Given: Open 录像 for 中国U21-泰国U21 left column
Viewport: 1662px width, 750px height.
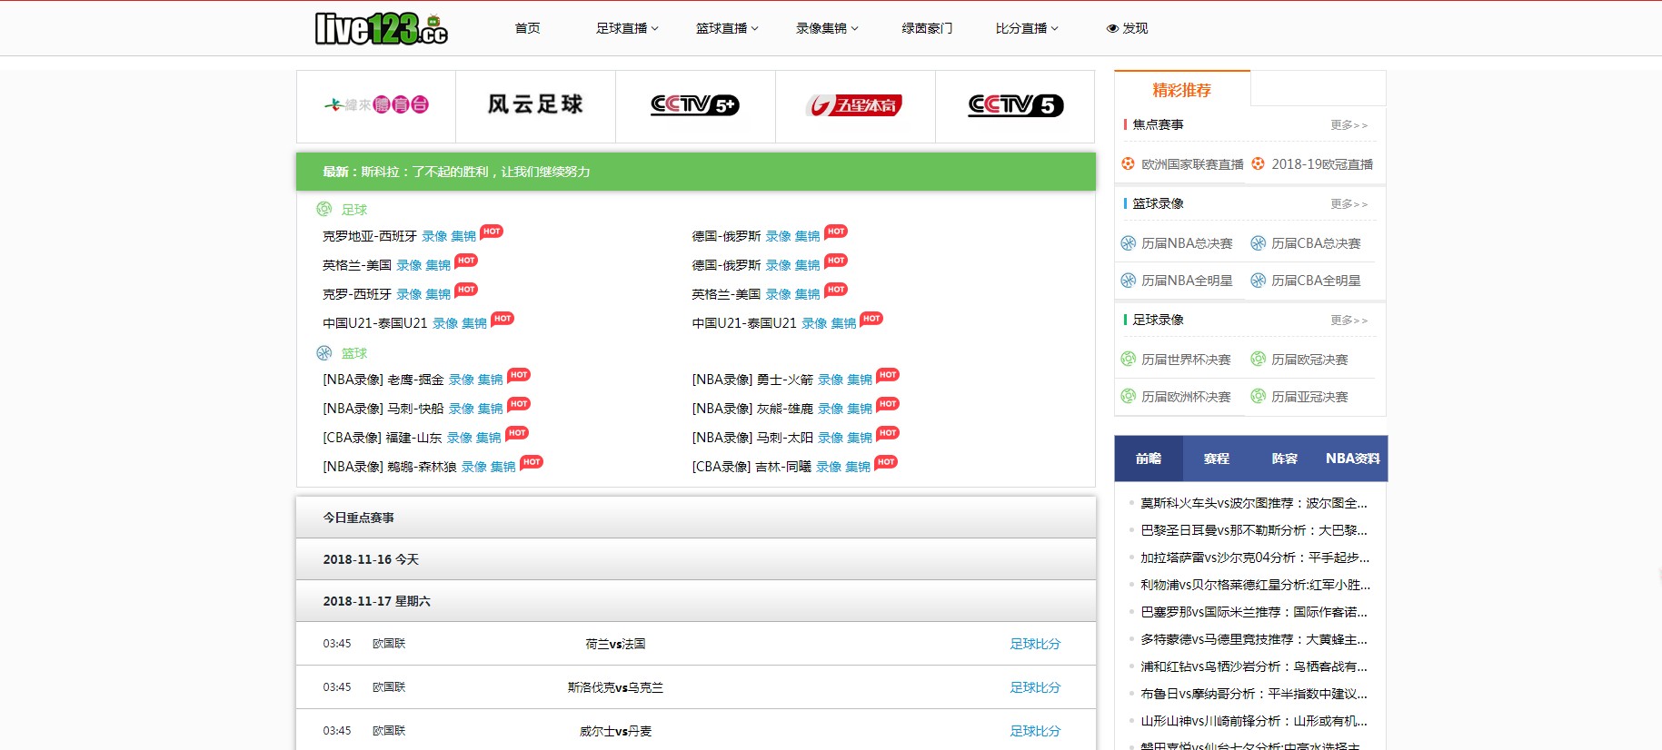Looking at the screenshot, I should pos(445,323).
